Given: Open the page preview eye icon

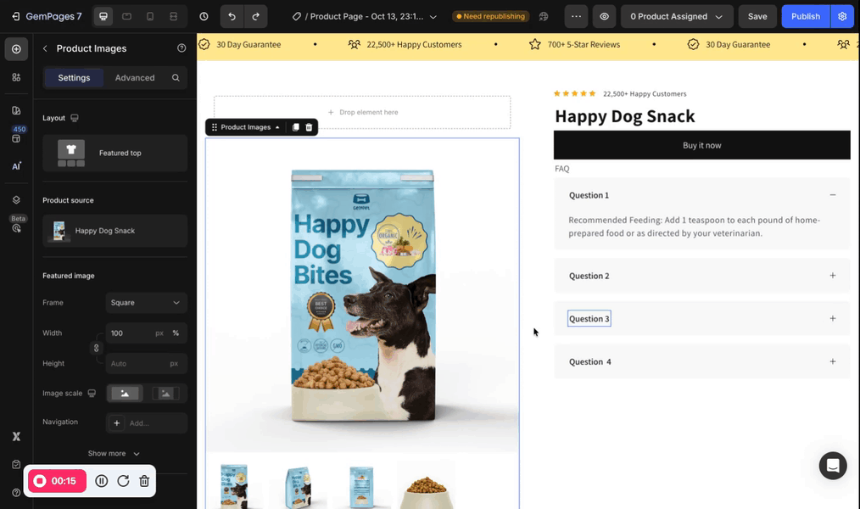Looking at the screenshot, I should pyautogui.click(x=602, y=16).
